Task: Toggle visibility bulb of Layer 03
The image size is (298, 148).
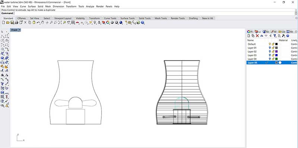Action: coord(270,55)
